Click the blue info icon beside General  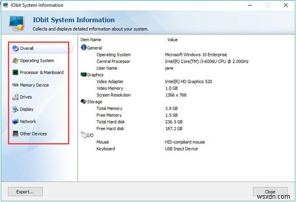click(x=84, y=47)
